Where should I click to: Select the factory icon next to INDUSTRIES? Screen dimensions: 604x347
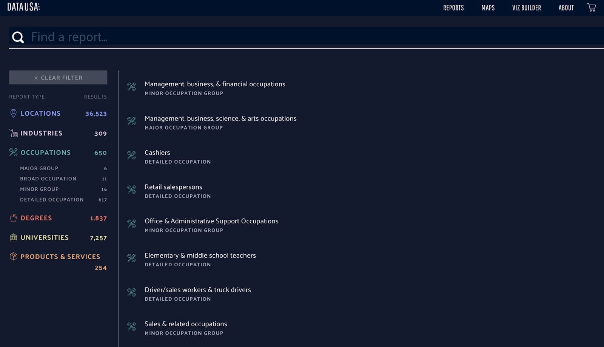pos(14,133)
